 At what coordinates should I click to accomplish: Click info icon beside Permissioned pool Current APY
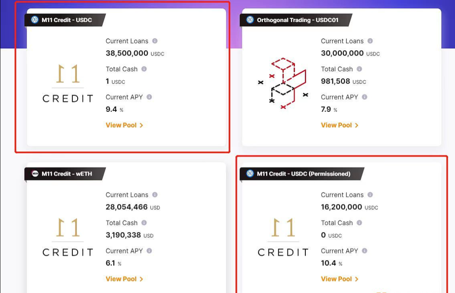tap(365, 251)
